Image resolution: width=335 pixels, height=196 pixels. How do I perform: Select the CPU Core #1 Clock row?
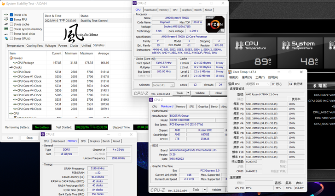click(x=59, y=76)
